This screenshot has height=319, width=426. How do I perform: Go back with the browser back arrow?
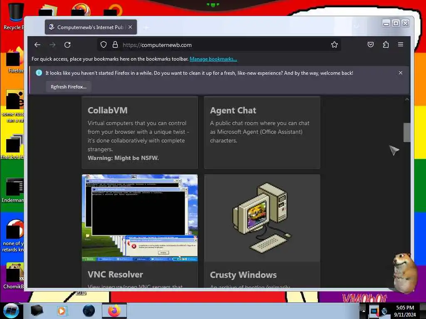[37, 45]
